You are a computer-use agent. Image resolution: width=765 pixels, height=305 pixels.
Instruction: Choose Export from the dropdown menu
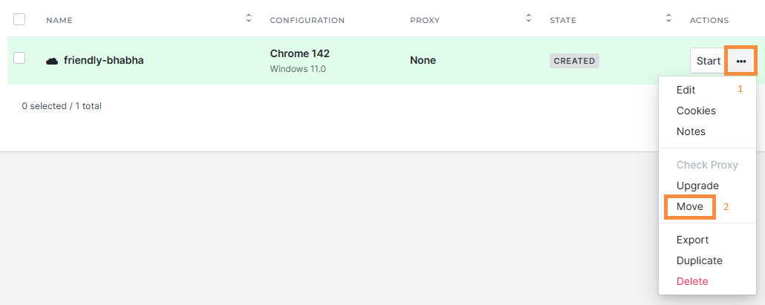point(692,240)
